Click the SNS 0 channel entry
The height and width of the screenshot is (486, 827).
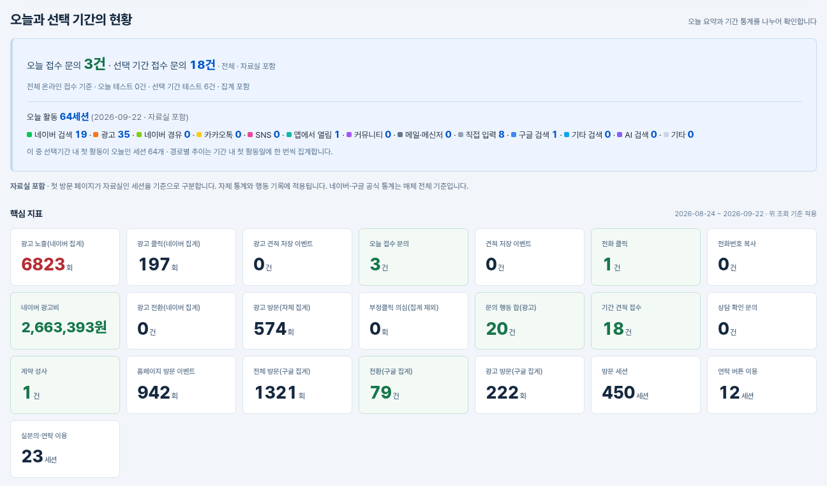point(264,135)
